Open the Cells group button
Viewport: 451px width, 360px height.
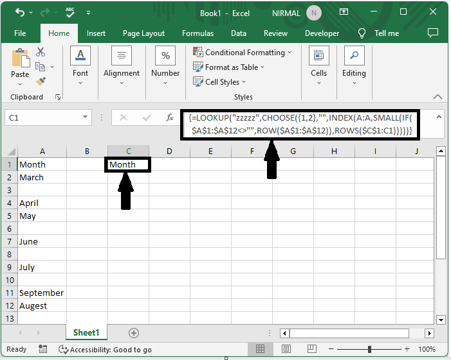(318, 65)
